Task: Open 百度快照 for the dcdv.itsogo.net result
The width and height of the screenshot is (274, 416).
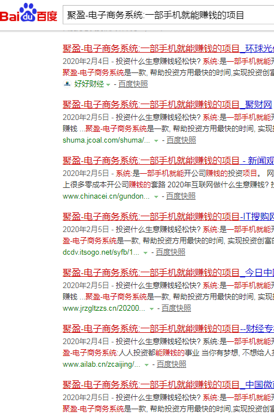Action: coord(171,252)
